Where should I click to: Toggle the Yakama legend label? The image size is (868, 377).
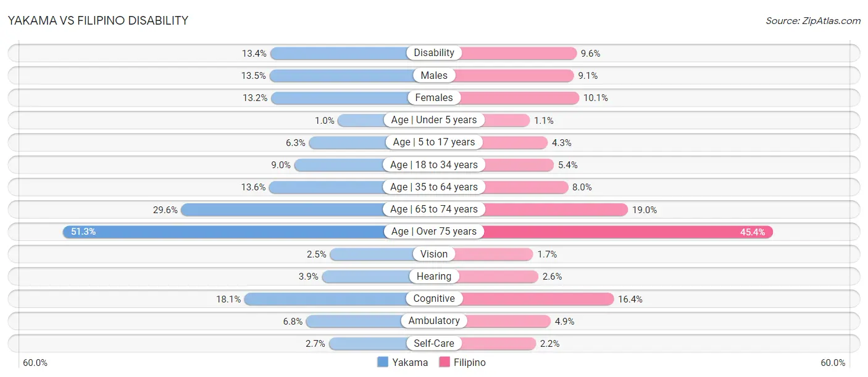410,362
